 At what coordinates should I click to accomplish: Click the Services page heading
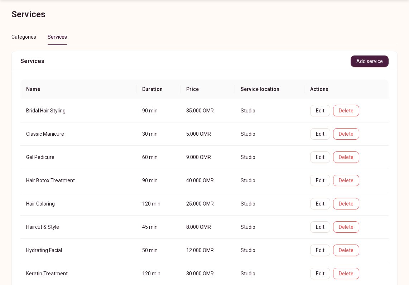click(28, 14)
